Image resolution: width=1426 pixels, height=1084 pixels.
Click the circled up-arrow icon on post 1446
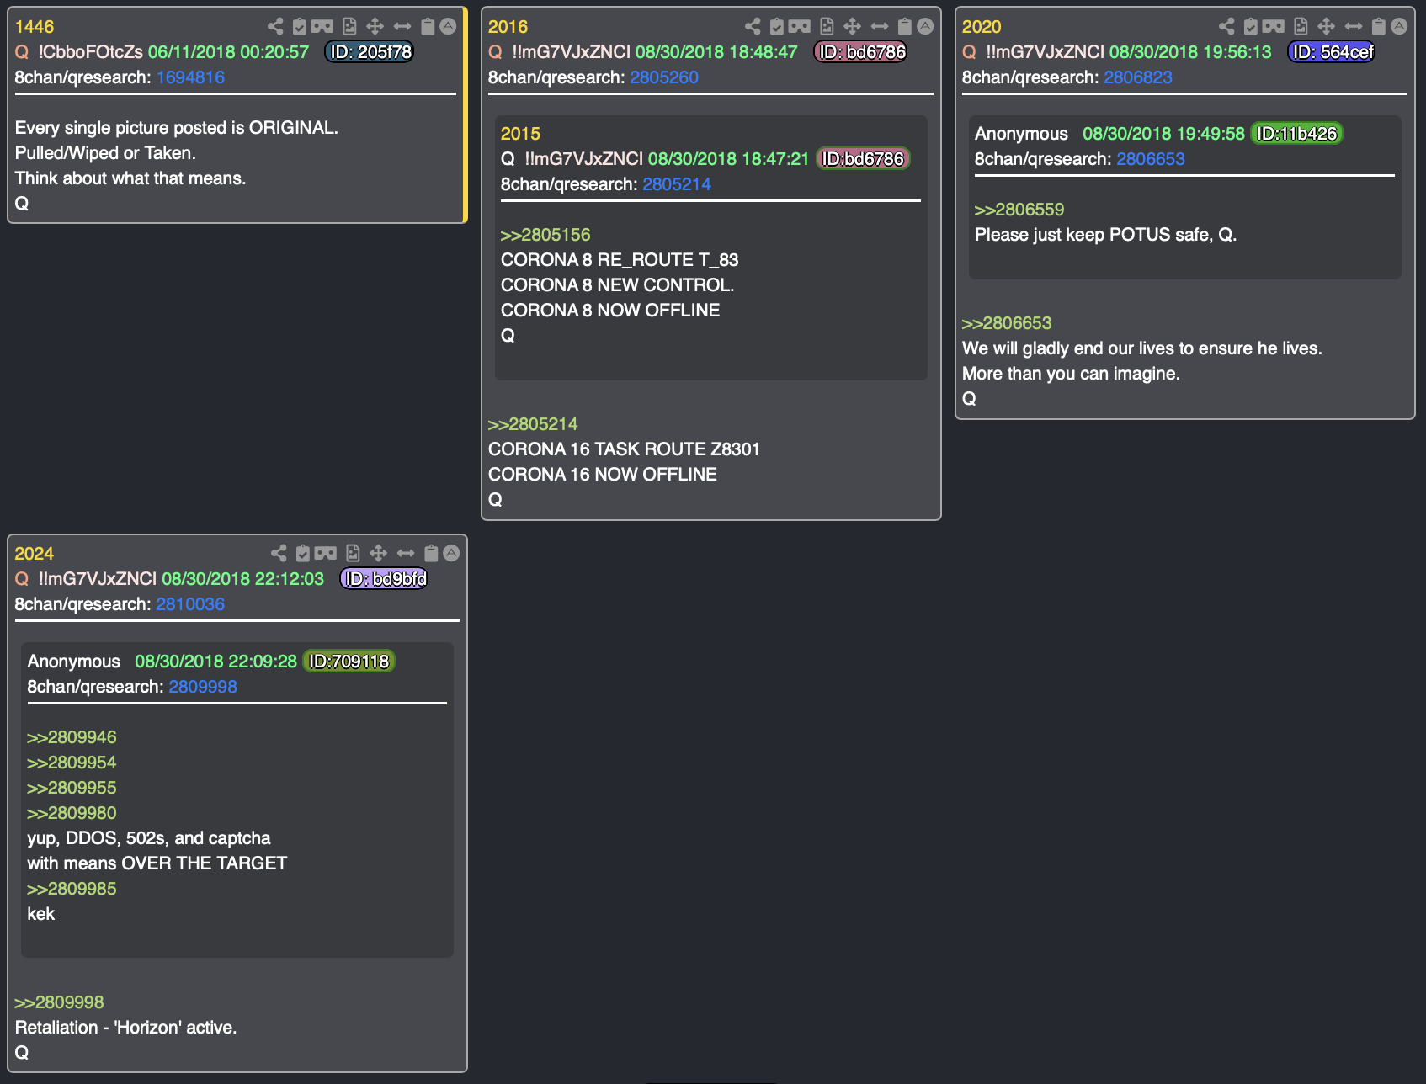[x=448, y=26]
